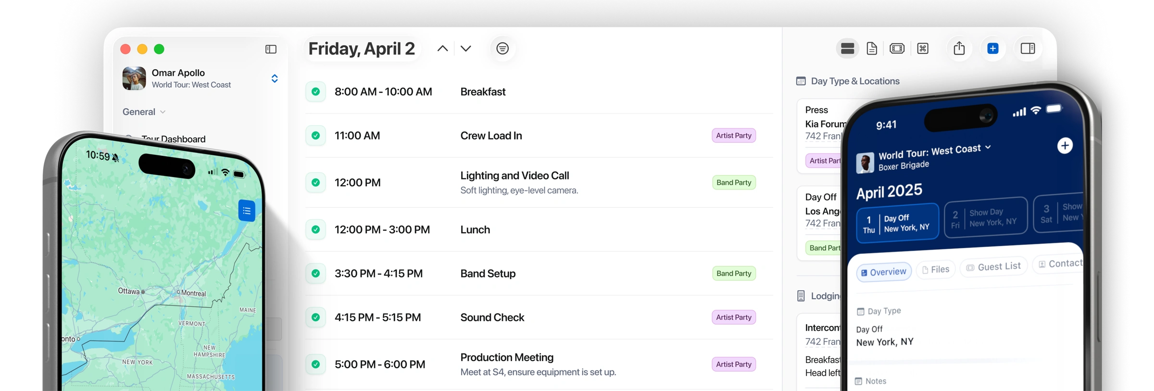Open Tour Dashboard from the sidebar
The width and height of the screenshot is (1154, 391).
(173, 139)
